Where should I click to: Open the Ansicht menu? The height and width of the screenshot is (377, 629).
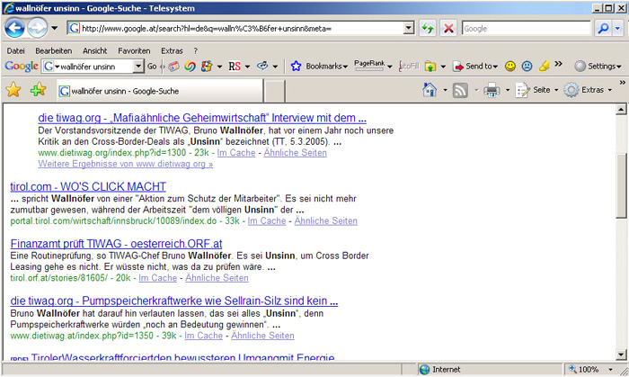click(95, 50)
